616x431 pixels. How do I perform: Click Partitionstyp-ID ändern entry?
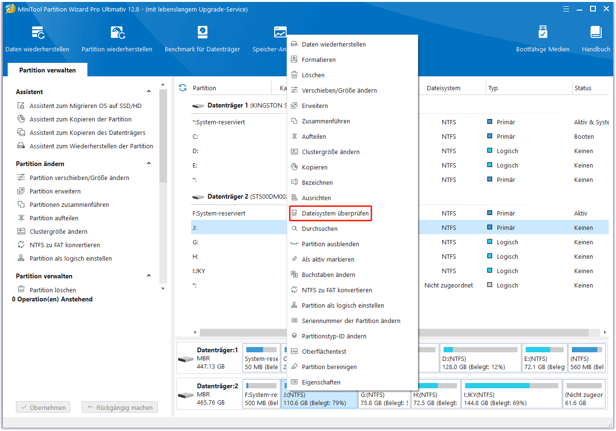click(x=352, y=336)
